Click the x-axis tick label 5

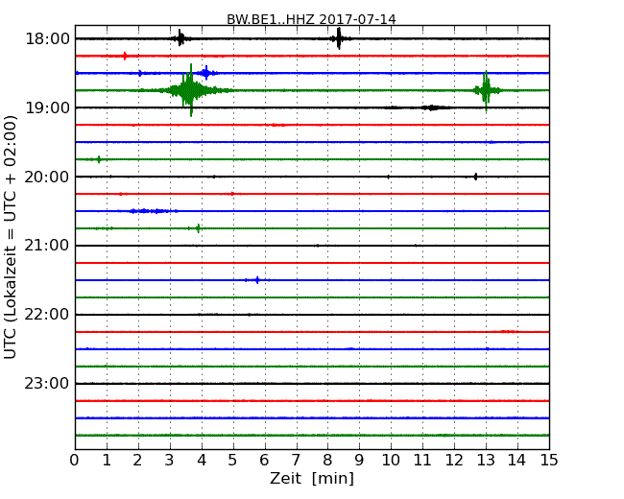[x=233, y=461]
